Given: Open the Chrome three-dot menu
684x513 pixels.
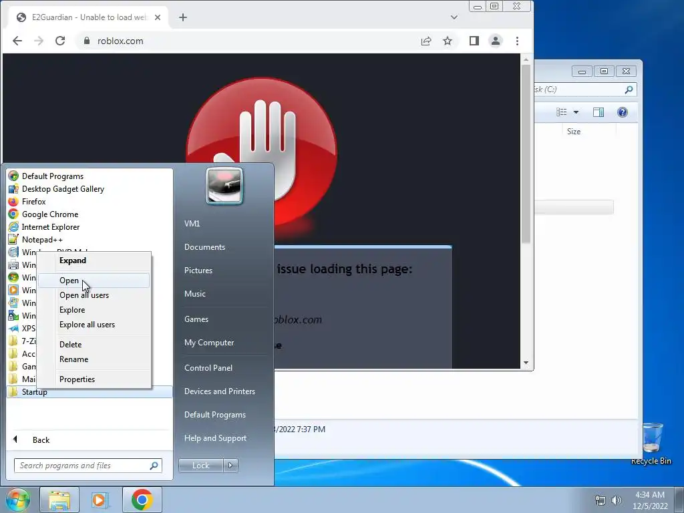Looking at the screenshot, I should pos(518,41).
